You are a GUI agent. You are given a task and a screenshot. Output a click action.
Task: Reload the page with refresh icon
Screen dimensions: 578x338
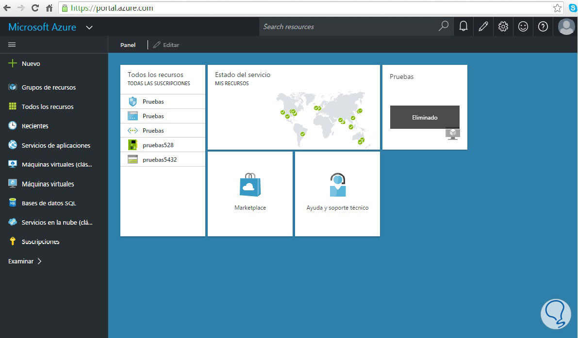tap(35, 8)
